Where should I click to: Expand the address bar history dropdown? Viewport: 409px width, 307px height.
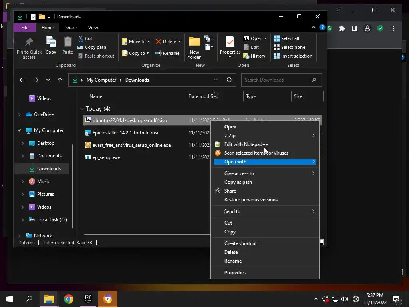216,80
